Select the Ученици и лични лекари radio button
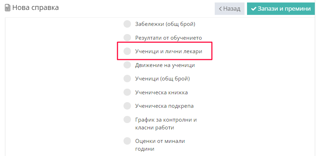318x156 pixels. pyautogui.click(x=127, y=51)
